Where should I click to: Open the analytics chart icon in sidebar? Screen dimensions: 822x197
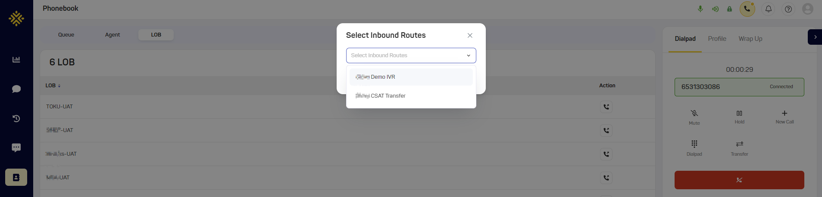16,59
